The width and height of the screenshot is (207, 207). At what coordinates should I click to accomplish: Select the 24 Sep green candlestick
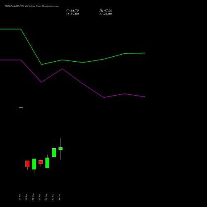(34, 164)
